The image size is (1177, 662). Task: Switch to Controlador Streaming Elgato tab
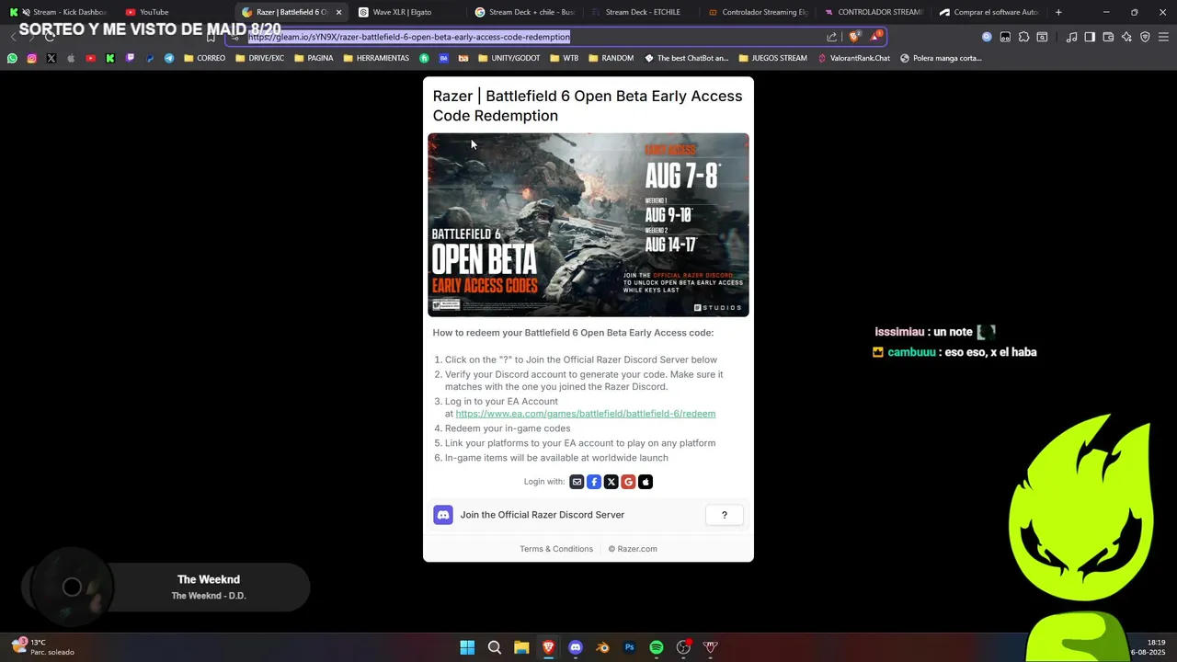(757, 12)
